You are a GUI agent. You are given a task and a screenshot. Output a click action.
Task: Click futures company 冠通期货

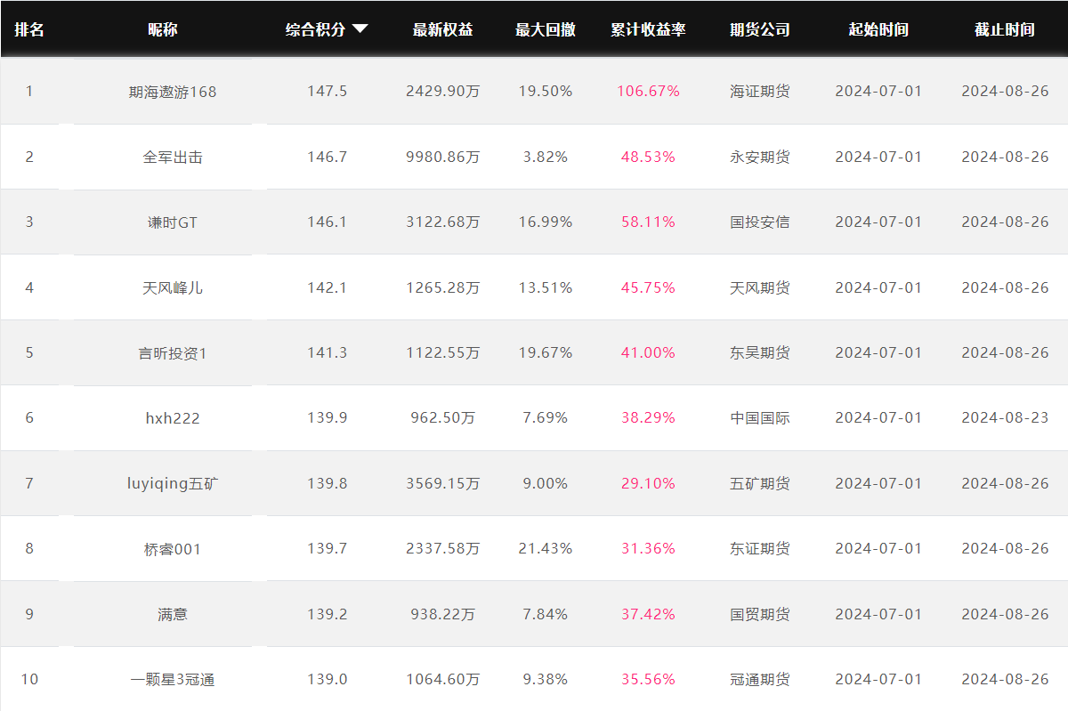760,679
